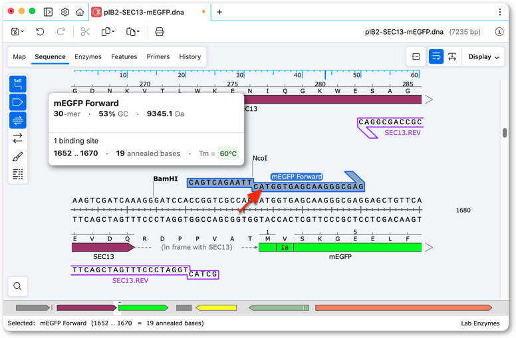Open the copy options dropdown
The width and height of the screenshot is (516, 338).
tap(108, 32)
